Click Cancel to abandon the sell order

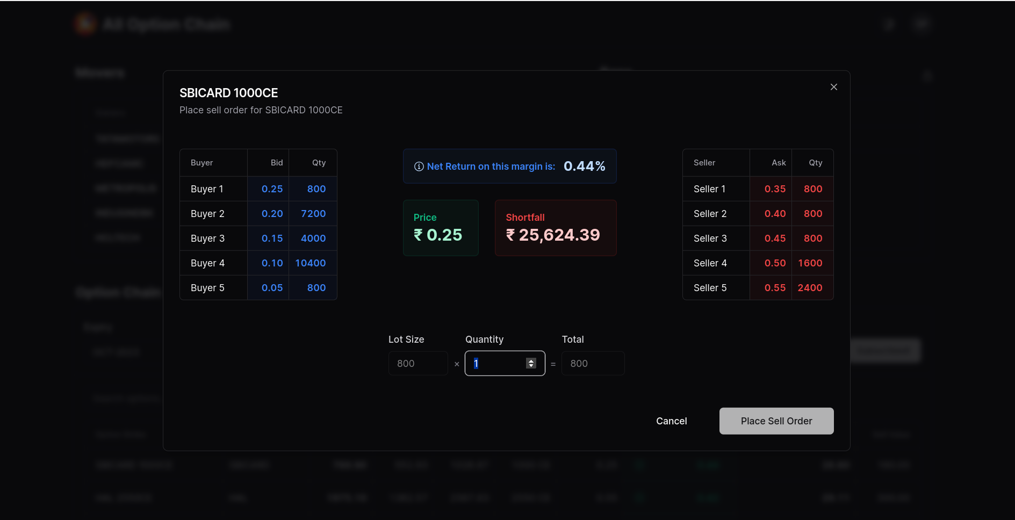(671, 421)
